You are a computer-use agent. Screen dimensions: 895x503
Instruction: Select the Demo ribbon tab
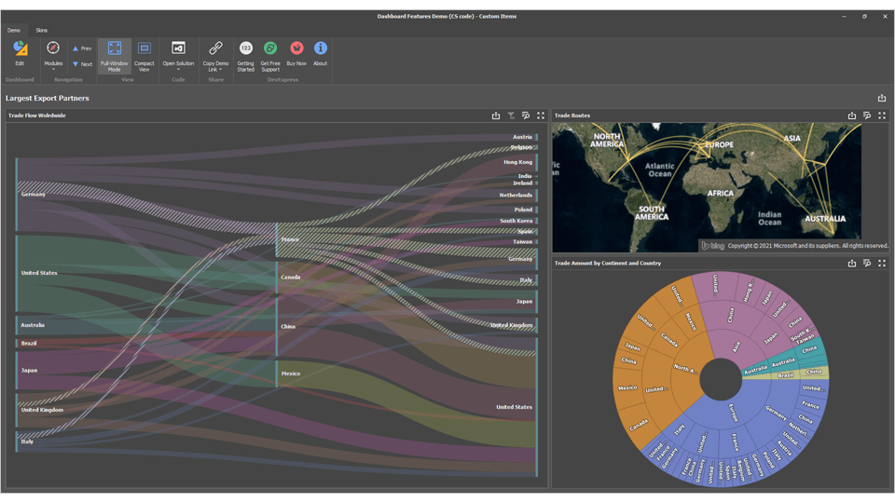[x=14, y=31]
